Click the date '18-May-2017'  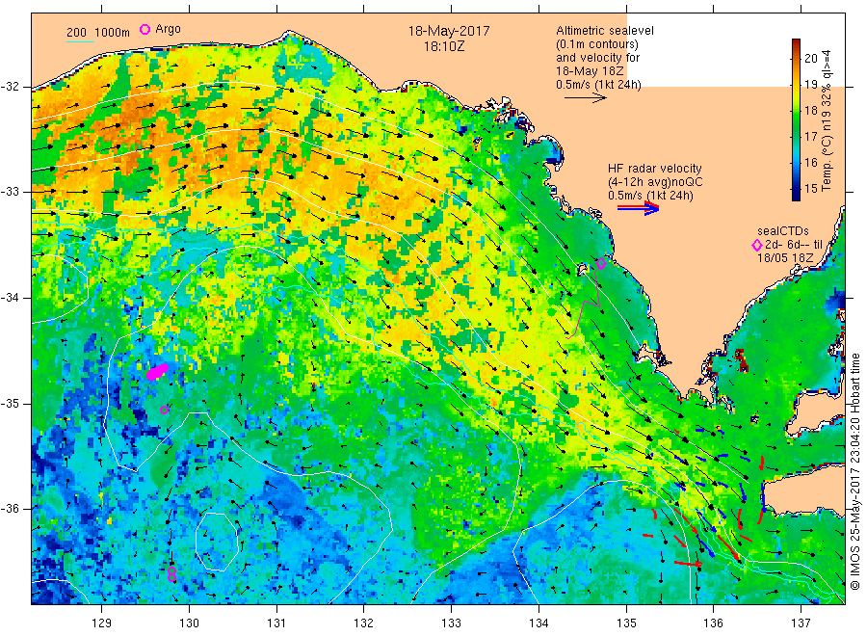[449, 31]
